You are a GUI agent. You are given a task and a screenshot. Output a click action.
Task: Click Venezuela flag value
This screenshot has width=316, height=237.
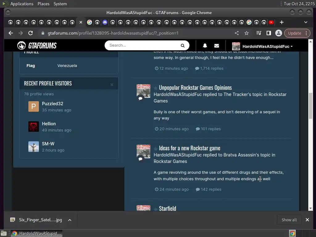pos(67,65)
